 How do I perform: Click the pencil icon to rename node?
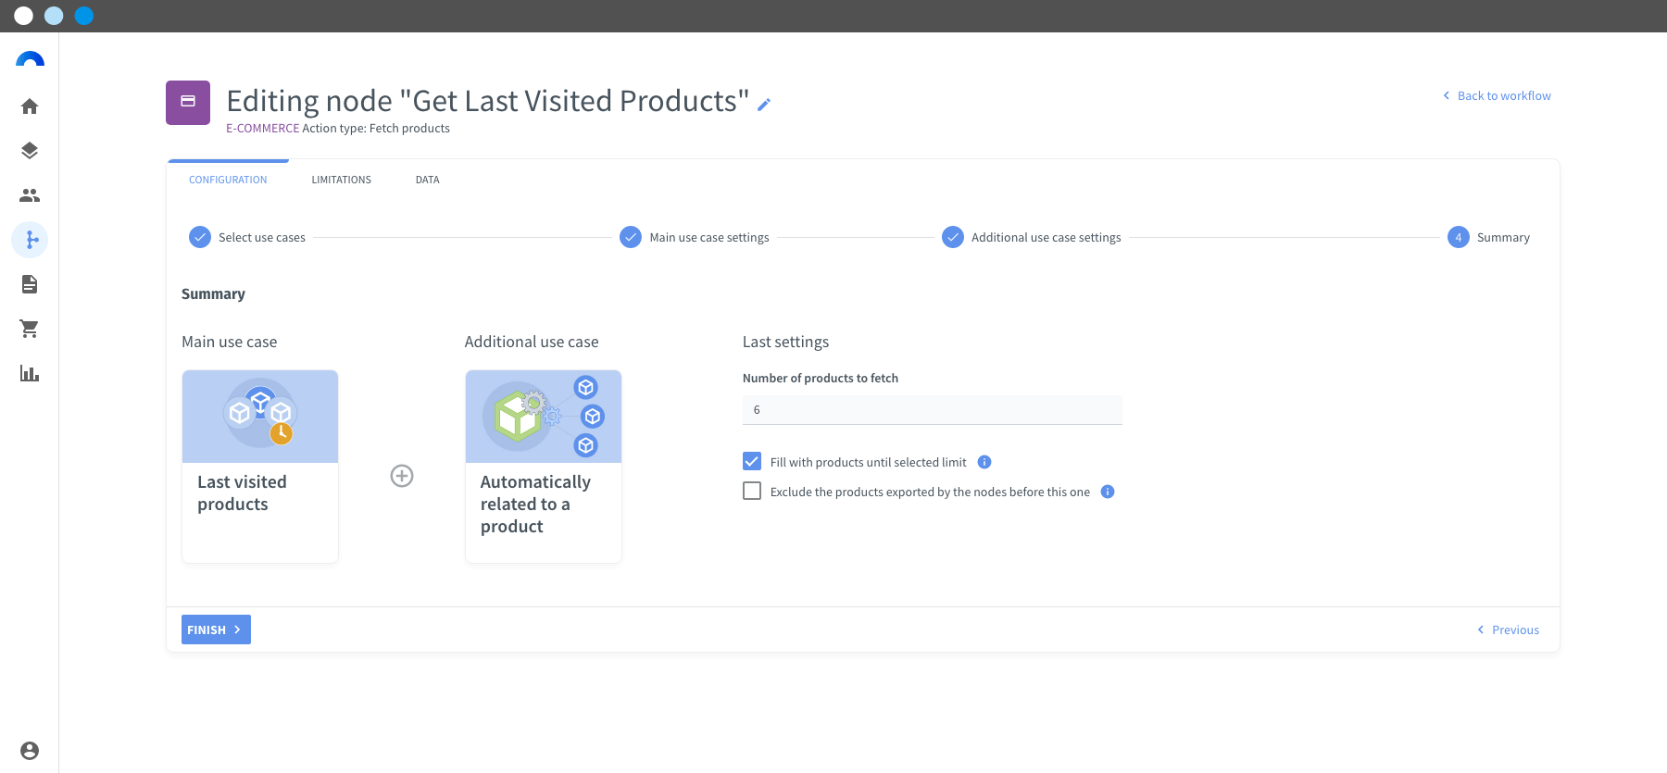764,105
